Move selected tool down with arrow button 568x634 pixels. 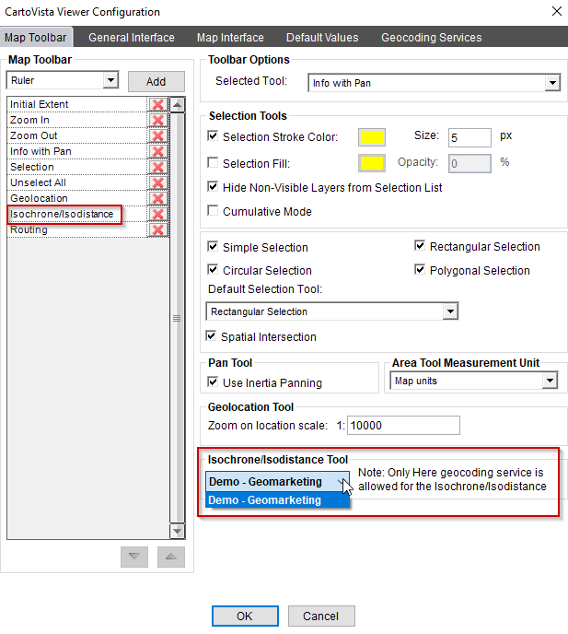[x=134, y=557]
